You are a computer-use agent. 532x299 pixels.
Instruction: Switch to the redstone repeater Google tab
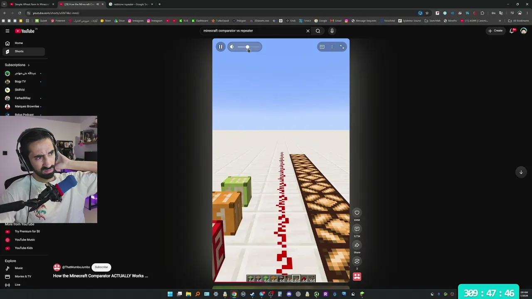point(131,4)
